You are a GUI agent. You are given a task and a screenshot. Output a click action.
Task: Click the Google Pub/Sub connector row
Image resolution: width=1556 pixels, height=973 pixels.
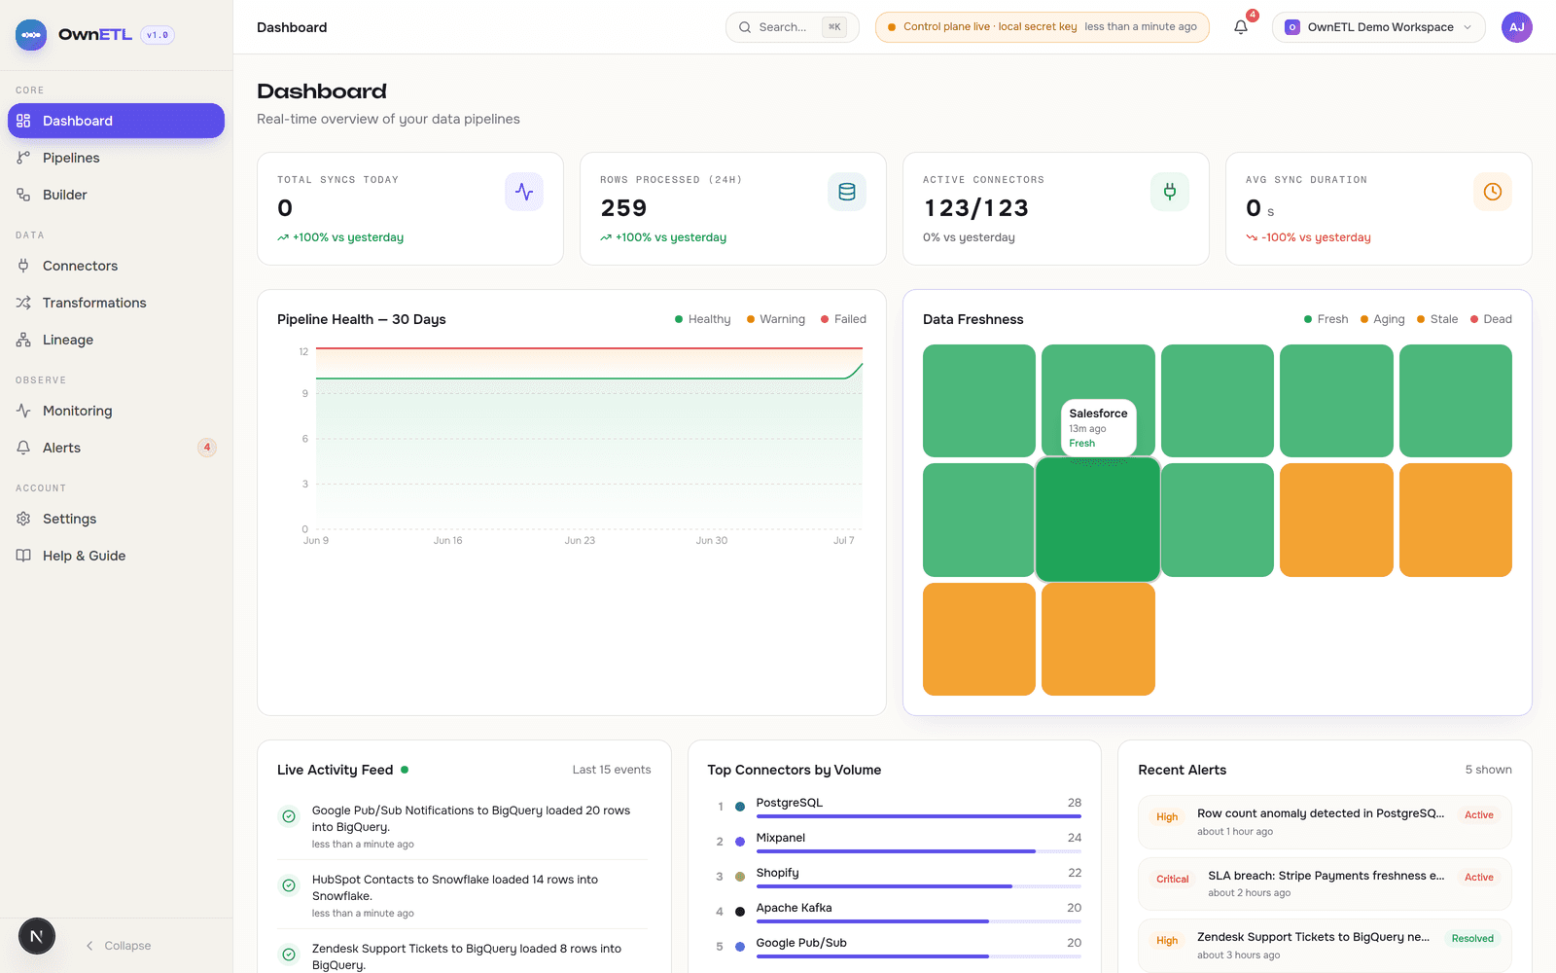895,947
